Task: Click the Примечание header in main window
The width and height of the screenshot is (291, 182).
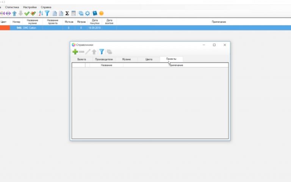Action: (219, 22)
